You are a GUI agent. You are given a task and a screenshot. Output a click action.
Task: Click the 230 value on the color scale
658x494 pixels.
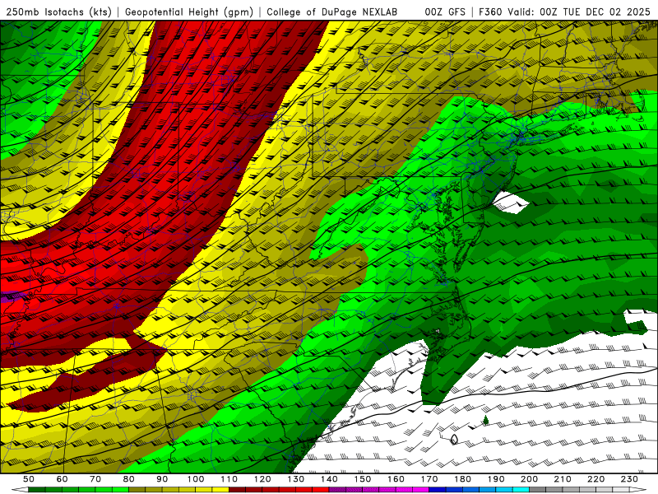629,479
